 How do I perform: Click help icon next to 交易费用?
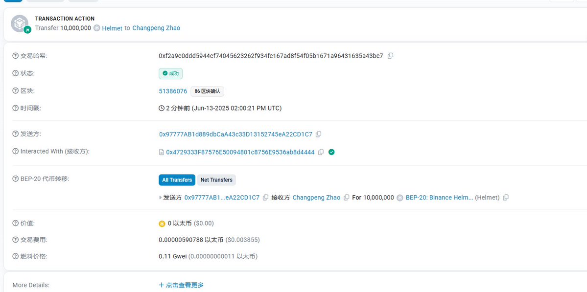click(15, 240)
